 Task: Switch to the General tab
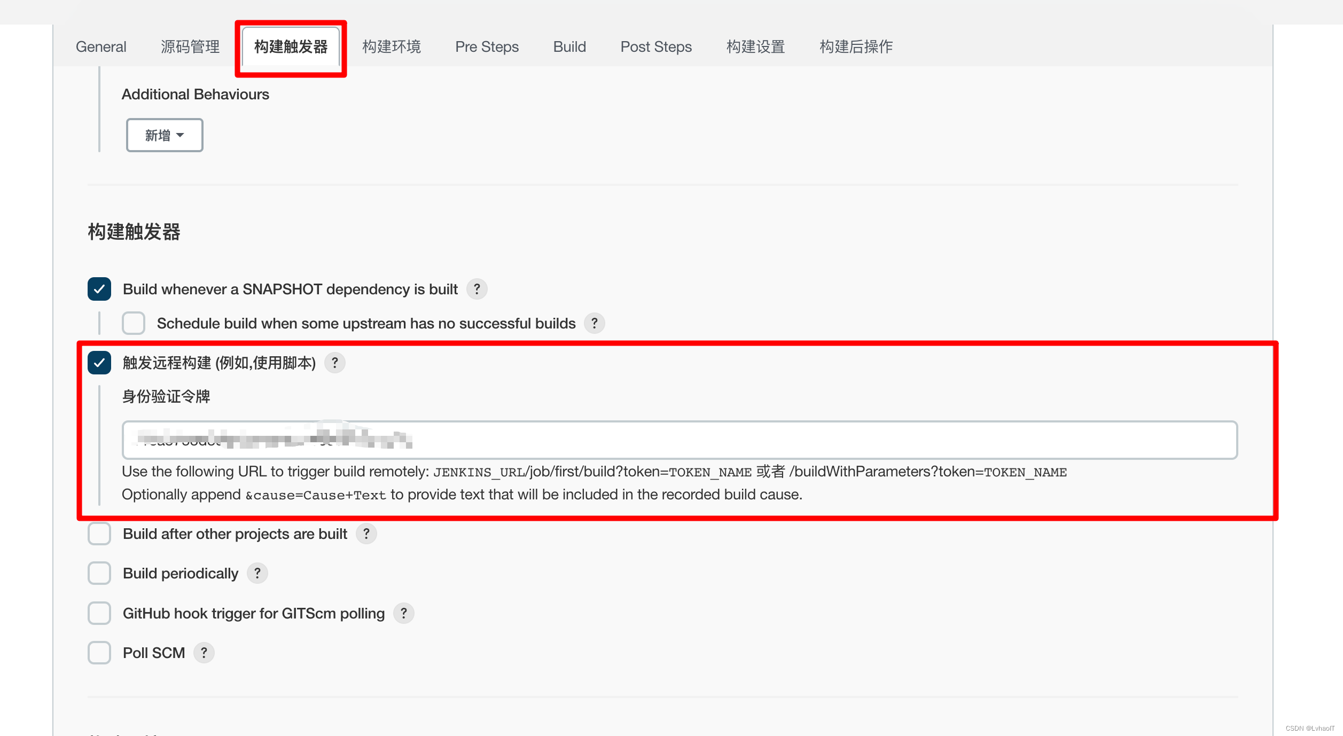101,47
